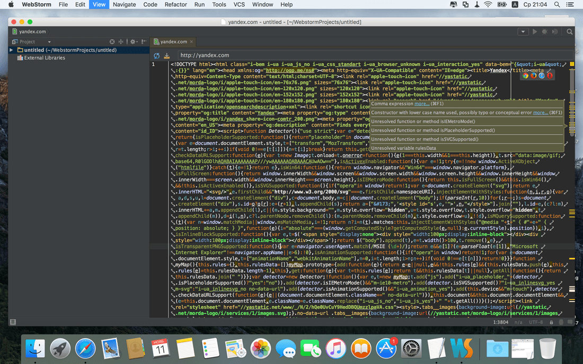
Task: Open the Navigate menu
Action: [x=124, y=4]
